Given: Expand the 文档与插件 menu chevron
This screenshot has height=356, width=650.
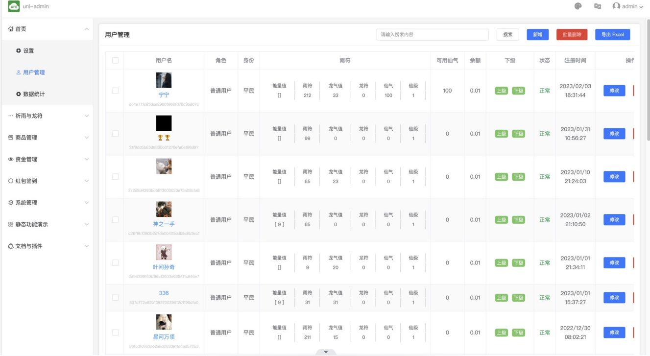Looking at the screenshot, I should (x=87, y=246).
